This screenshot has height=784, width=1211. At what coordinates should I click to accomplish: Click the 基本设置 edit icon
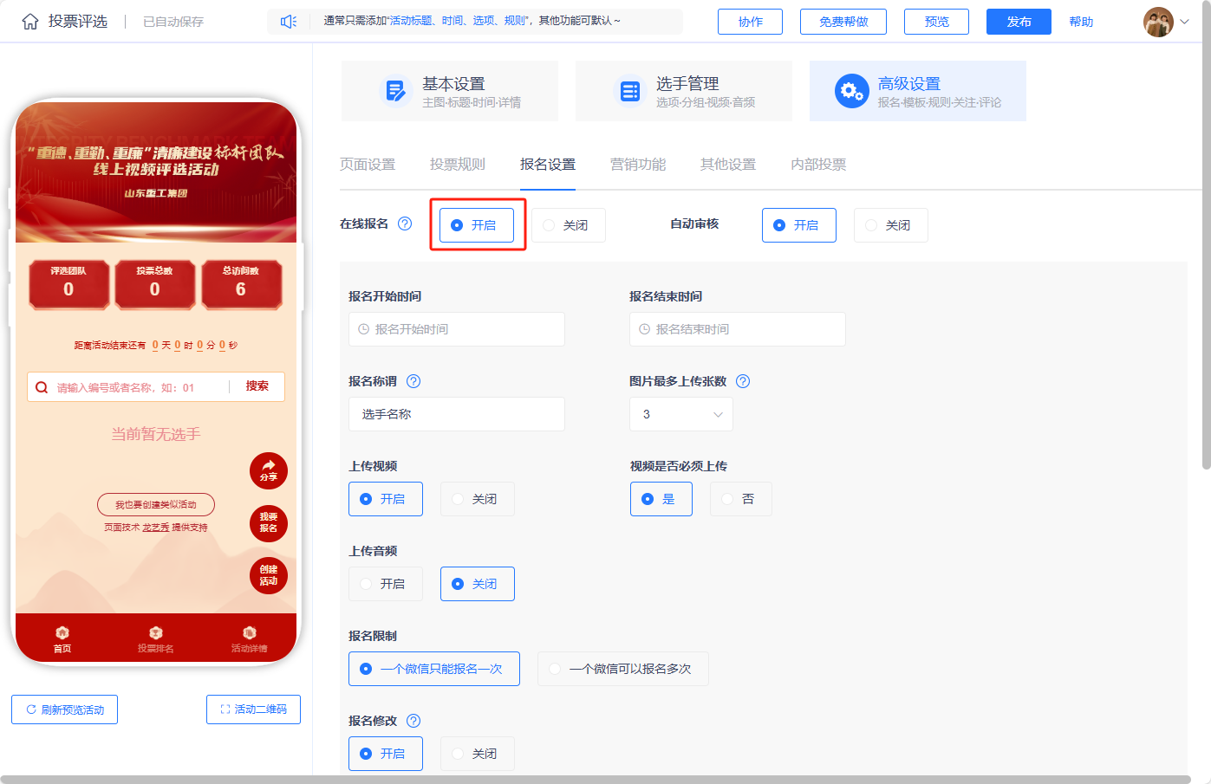click(395, 90)
